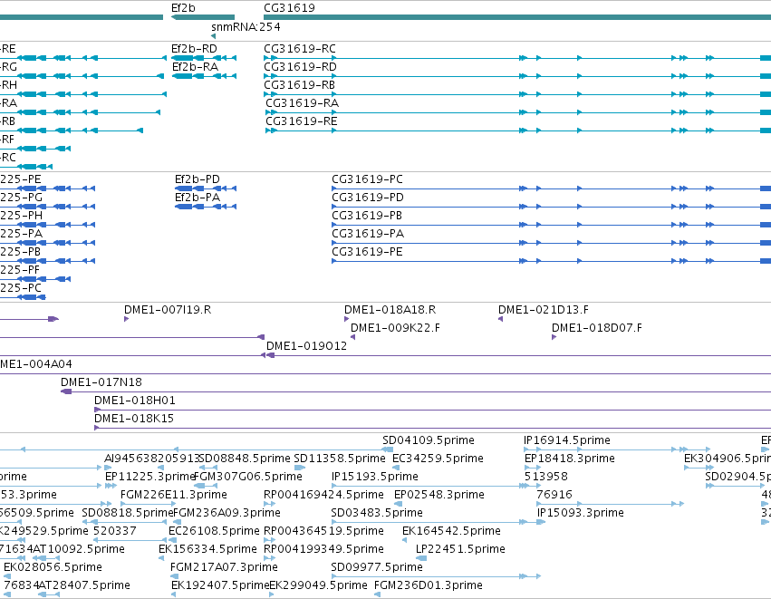Select protein CG31619-PA
The image size is (771, 599).
click(368, 234)
